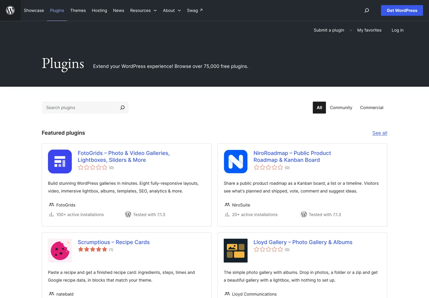Click FotoGrids 'Tested with 7.1.3' text

pos(149,215)
